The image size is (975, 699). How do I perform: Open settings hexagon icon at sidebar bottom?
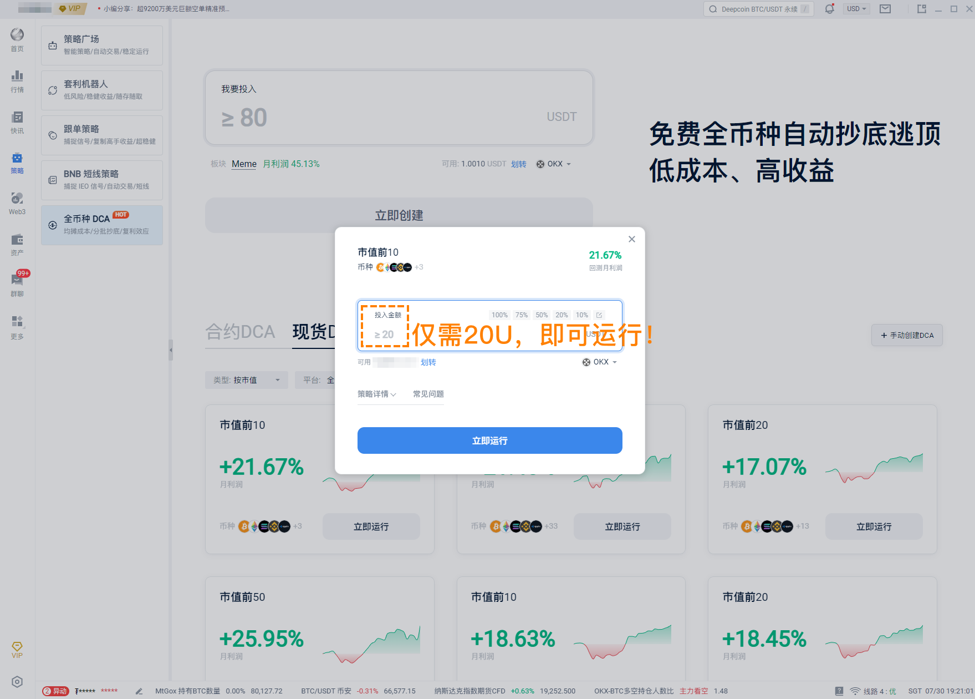tap(17, 682)
